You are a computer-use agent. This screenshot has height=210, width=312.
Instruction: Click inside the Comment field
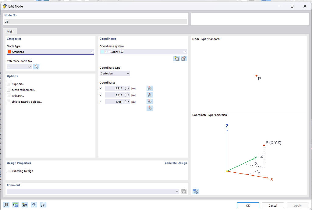(91, 191)
